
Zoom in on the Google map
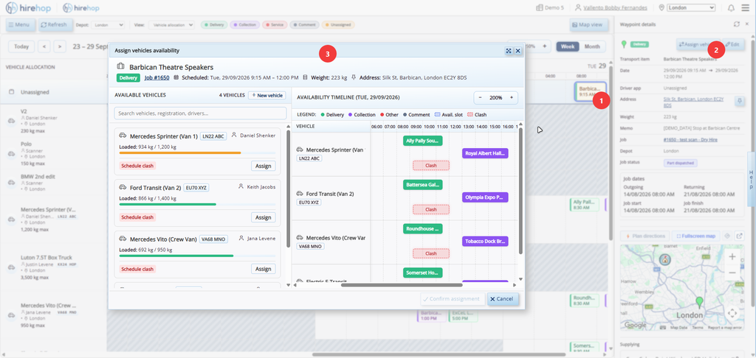tap(732, 256)
